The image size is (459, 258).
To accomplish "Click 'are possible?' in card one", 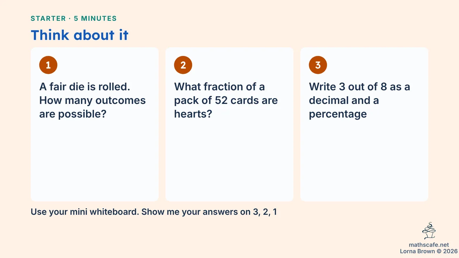I will coord(73,114).
